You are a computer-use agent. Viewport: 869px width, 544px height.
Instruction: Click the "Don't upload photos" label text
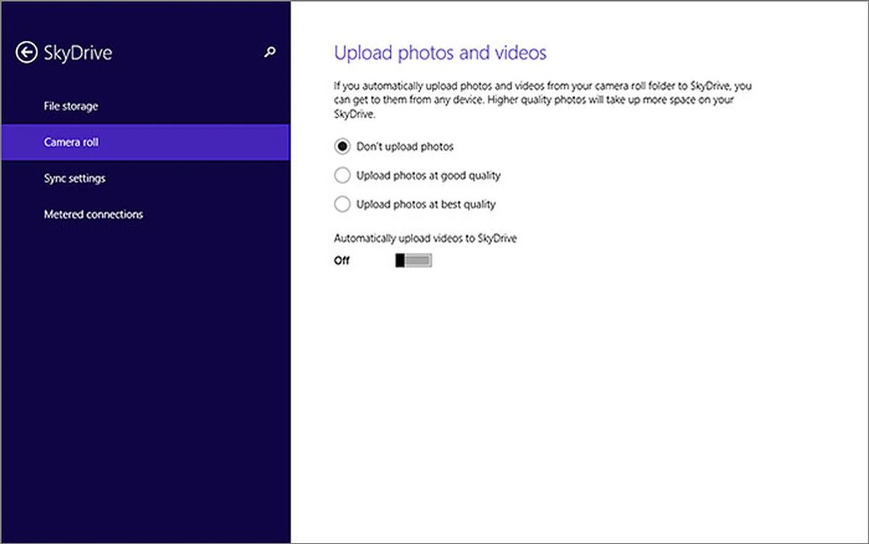click(x=405, y=147)
